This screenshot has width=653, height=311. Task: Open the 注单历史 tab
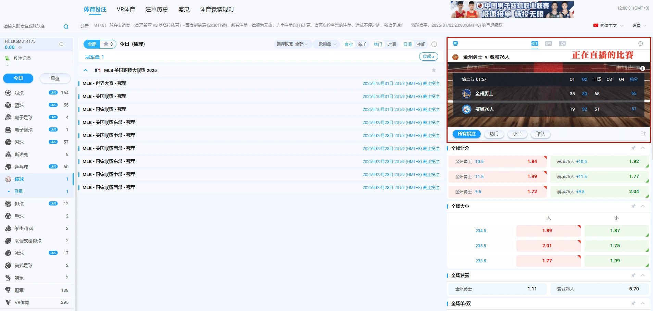tap(156, 10)
